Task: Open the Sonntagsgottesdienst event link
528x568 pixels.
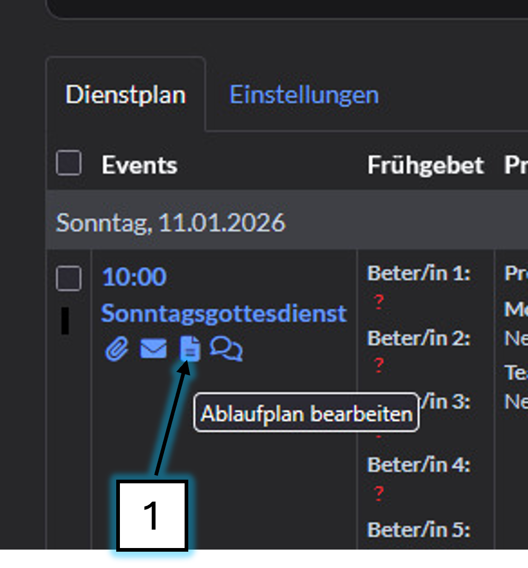Action: (224, 313)
